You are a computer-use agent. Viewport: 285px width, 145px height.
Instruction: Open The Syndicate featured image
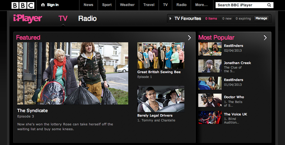click(x=73, y=73)
